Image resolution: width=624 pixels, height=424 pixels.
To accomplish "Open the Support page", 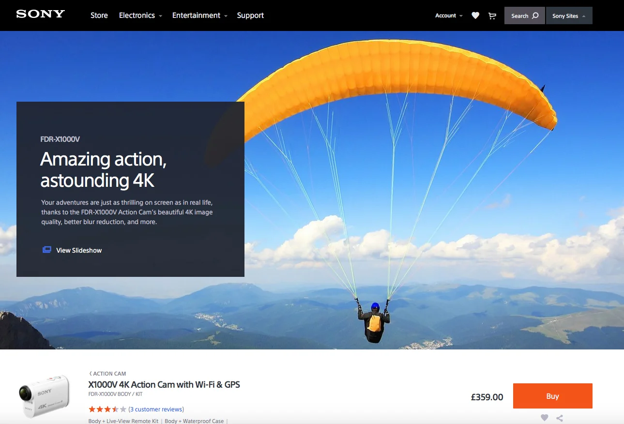I will click(x=250, y=15).
